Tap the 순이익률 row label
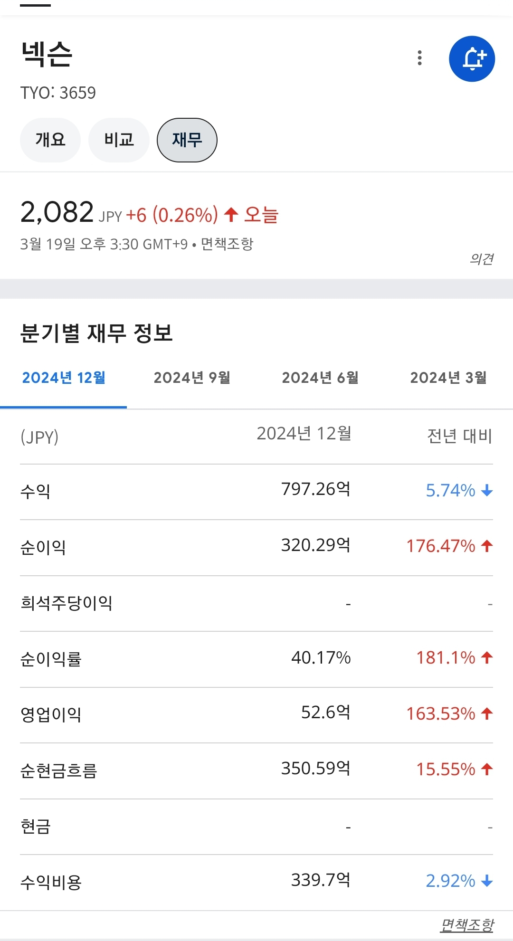 tap(51, 659)
